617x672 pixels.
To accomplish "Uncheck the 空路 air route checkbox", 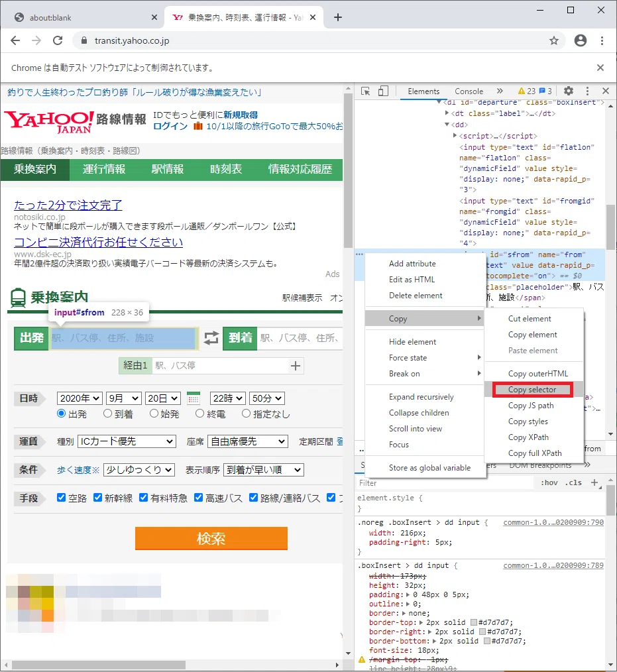I will click(61, 497).
